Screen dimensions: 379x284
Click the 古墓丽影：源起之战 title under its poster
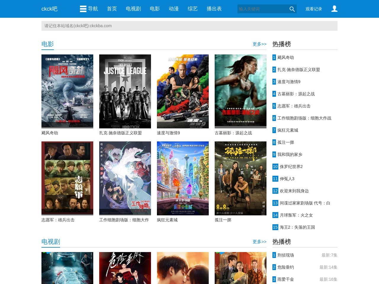(x=233, y=133)
